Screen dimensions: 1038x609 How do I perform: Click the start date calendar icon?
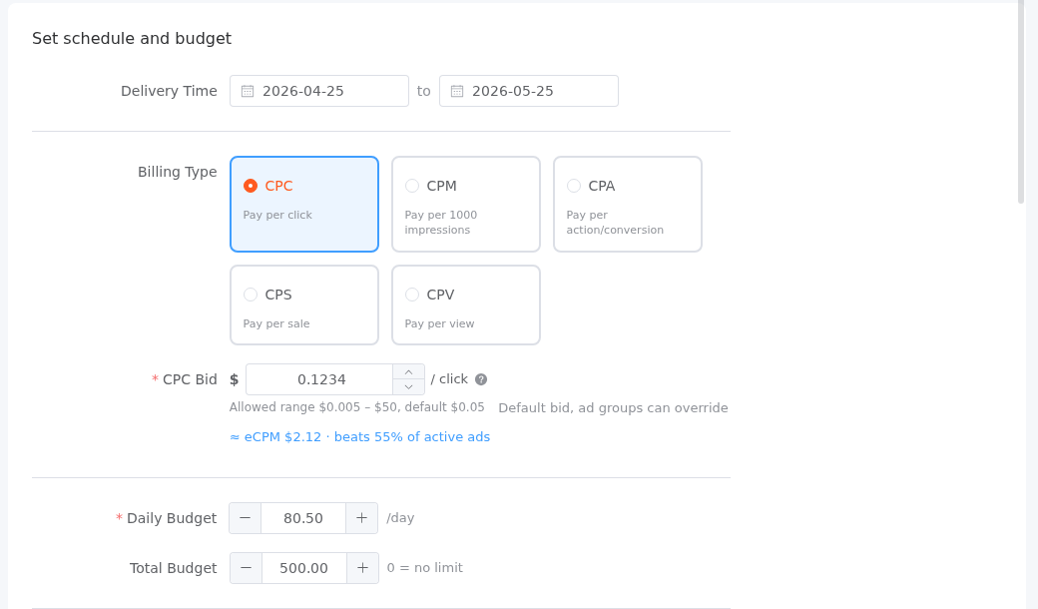tap(247, 92)
